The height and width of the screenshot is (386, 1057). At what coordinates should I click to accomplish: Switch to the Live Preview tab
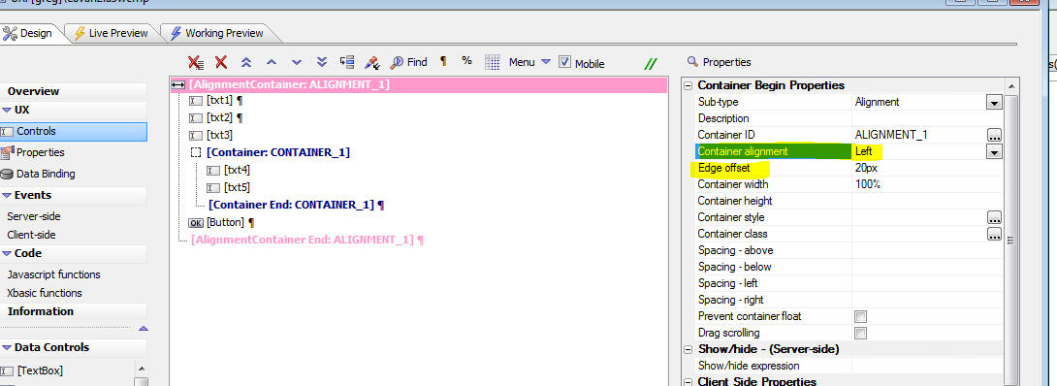(111, 32)
